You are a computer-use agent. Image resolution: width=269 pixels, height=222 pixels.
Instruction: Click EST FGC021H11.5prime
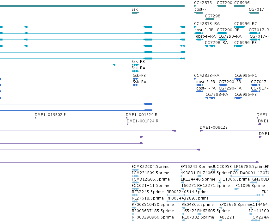point(150,186)
